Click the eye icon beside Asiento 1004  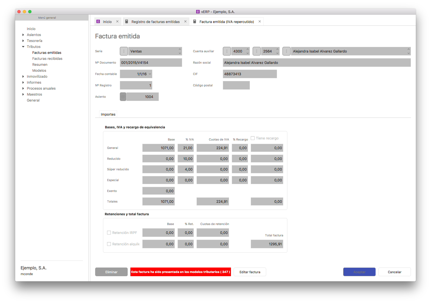point(123,97)
